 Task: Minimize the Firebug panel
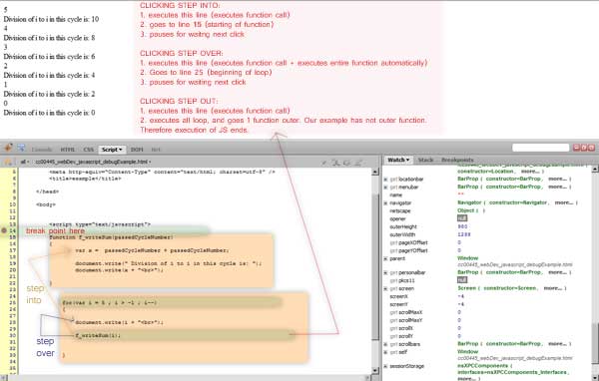576,148
